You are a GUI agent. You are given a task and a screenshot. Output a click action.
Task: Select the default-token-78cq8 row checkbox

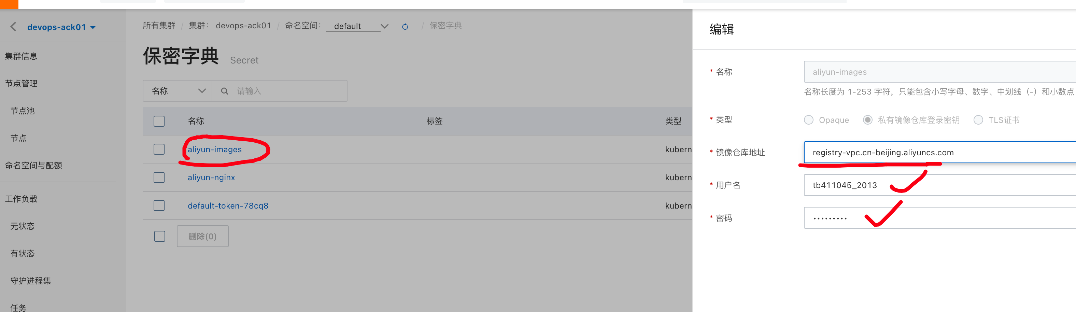click(159, 205)
